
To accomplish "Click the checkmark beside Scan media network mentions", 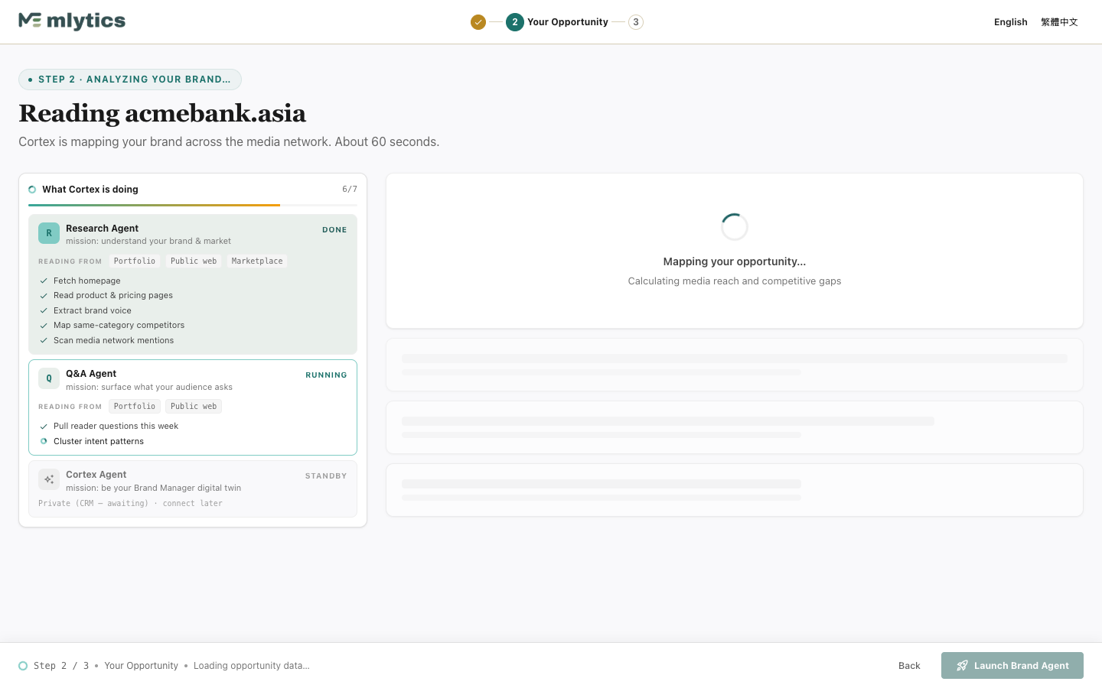I will tap(44, 341).
